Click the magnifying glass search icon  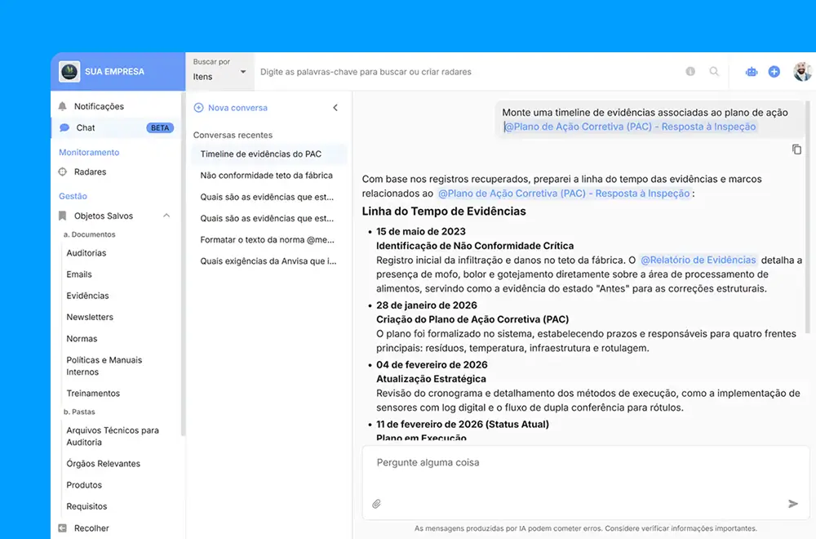[714, 71]
